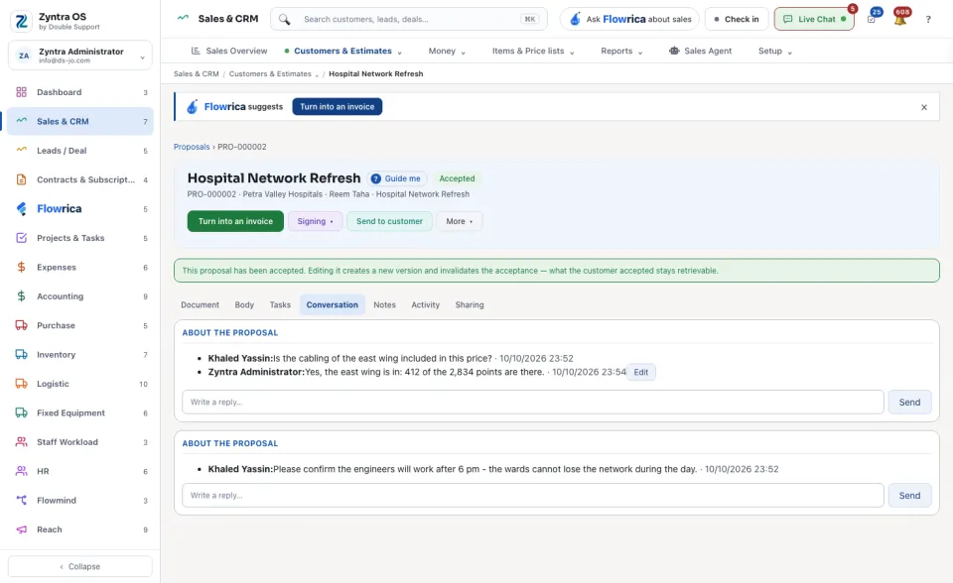Image resolution: width=953 pixels, height=583 pixels.
Task: Open the tasks checklist icon with badge 25
Action: tap(872, 19)
